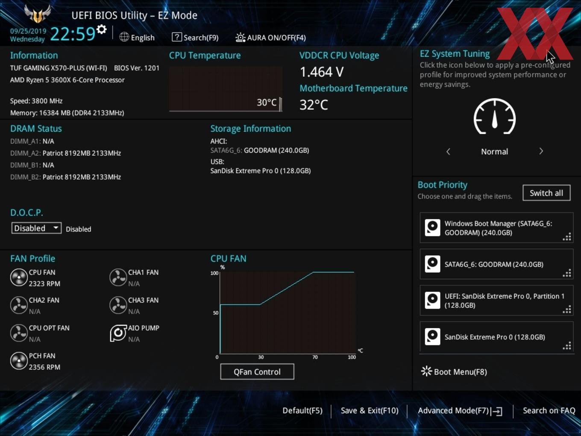The image size is (581, 436).
Task: Click the EZ System Tuning gauge icon
Action: click(x=495, y=116)
